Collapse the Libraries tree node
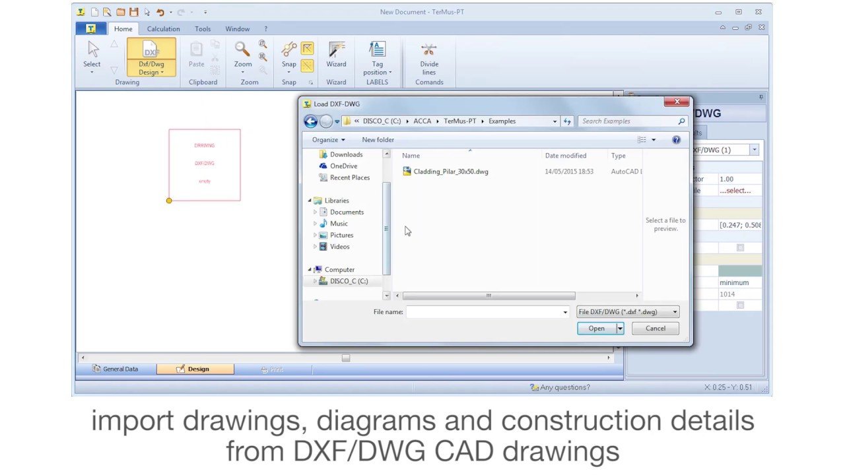This screenshot has height=475, width=845. tap(310, 201)
